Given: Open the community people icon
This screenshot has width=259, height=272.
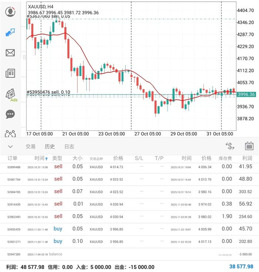Looking at the screenshot, I should [10, 133].
